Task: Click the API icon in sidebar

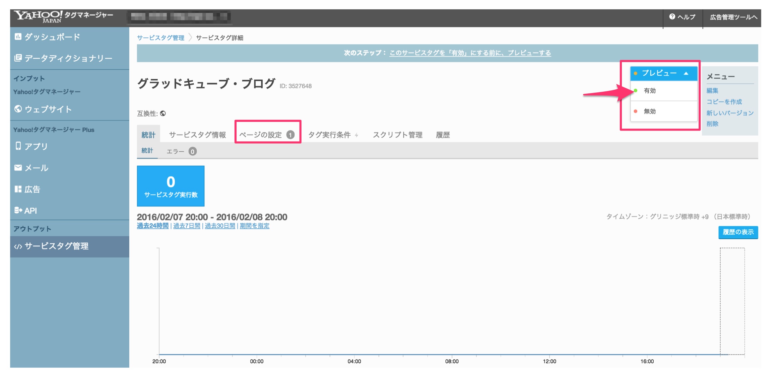Action: 18,210
